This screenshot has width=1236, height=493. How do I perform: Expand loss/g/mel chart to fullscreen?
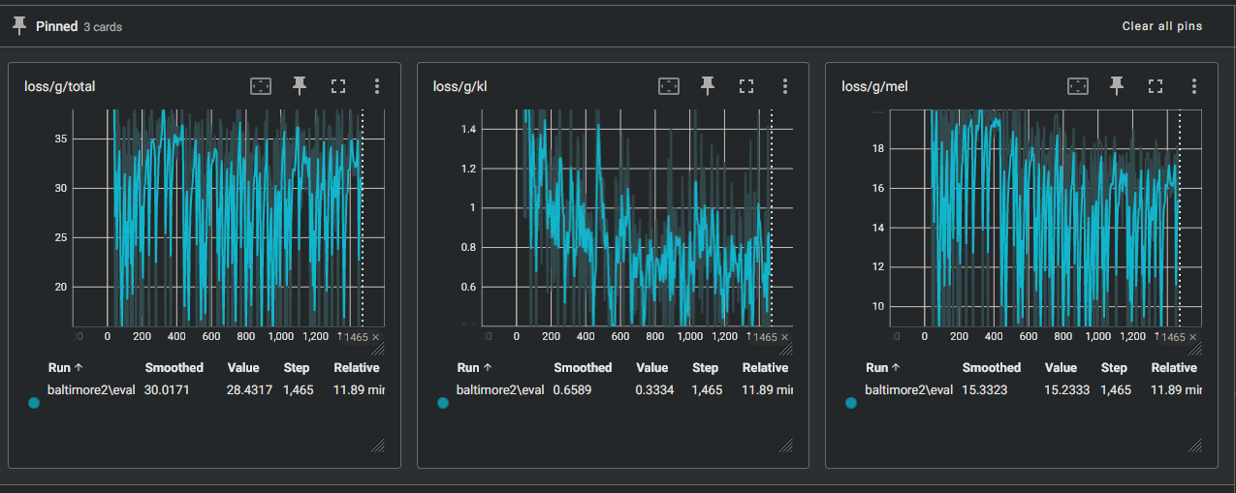[x=1156, y=86]
